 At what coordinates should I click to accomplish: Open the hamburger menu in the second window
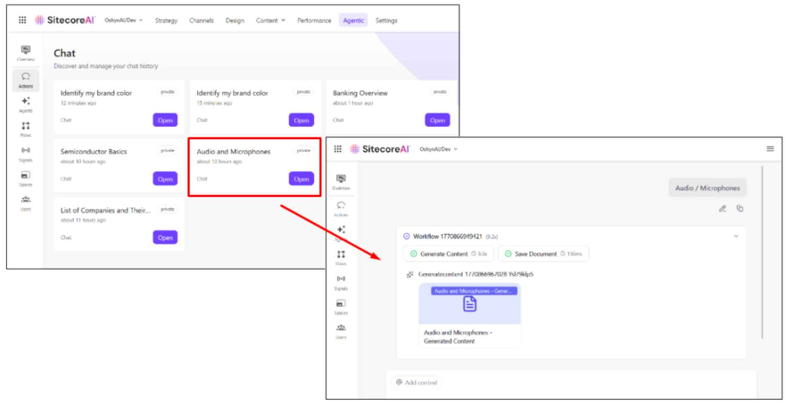point(770,149)
